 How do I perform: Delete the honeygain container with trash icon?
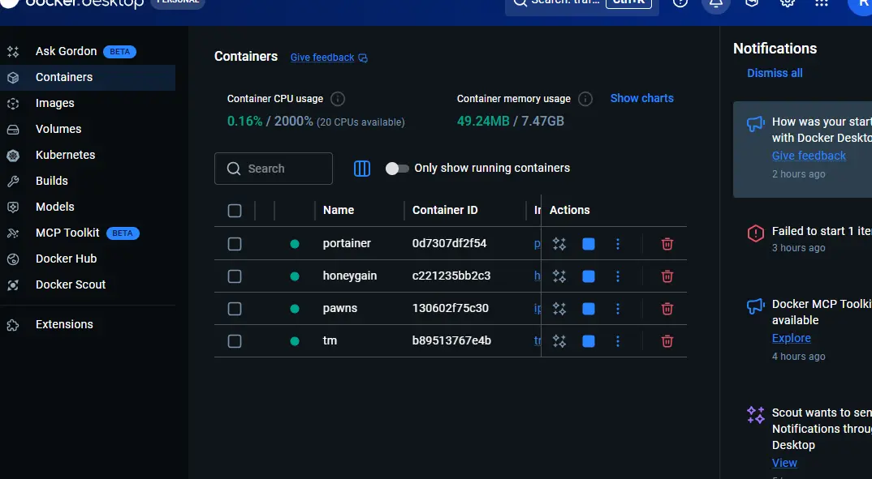(x=667, y=276)
